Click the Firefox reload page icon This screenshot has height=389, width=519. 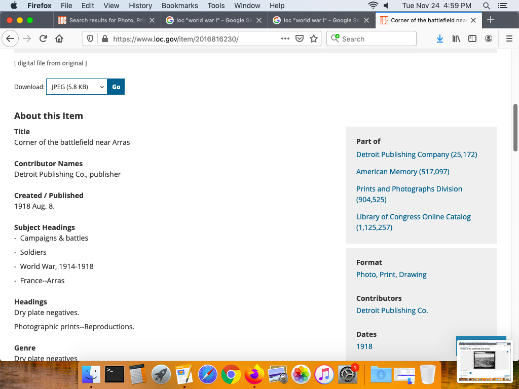coord(44,39)
